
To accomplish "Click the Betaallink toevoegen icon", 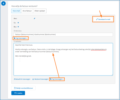I will (x=14, y=79).
